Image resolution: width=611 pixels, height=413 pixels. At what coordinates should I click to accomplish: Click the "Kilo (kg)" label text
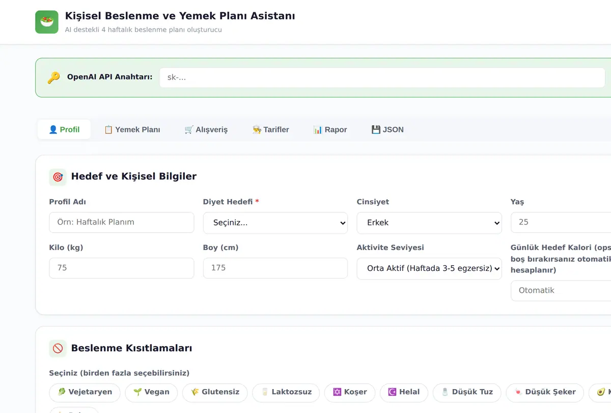(66, 247)
